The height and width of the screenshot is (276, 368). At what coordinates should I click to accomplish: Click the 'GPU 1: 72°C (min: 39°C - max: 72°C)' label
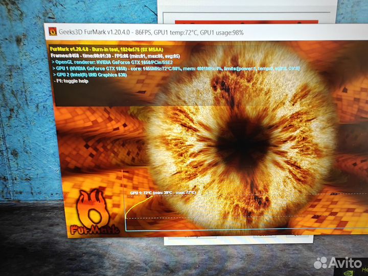point(163,193)
